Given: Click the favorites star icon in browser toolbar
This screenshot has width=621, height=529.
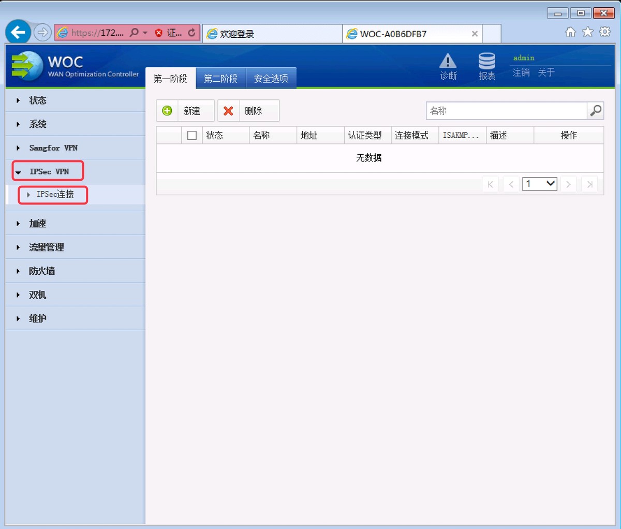Looking at the screenshot, I should [x=587, y=32].
